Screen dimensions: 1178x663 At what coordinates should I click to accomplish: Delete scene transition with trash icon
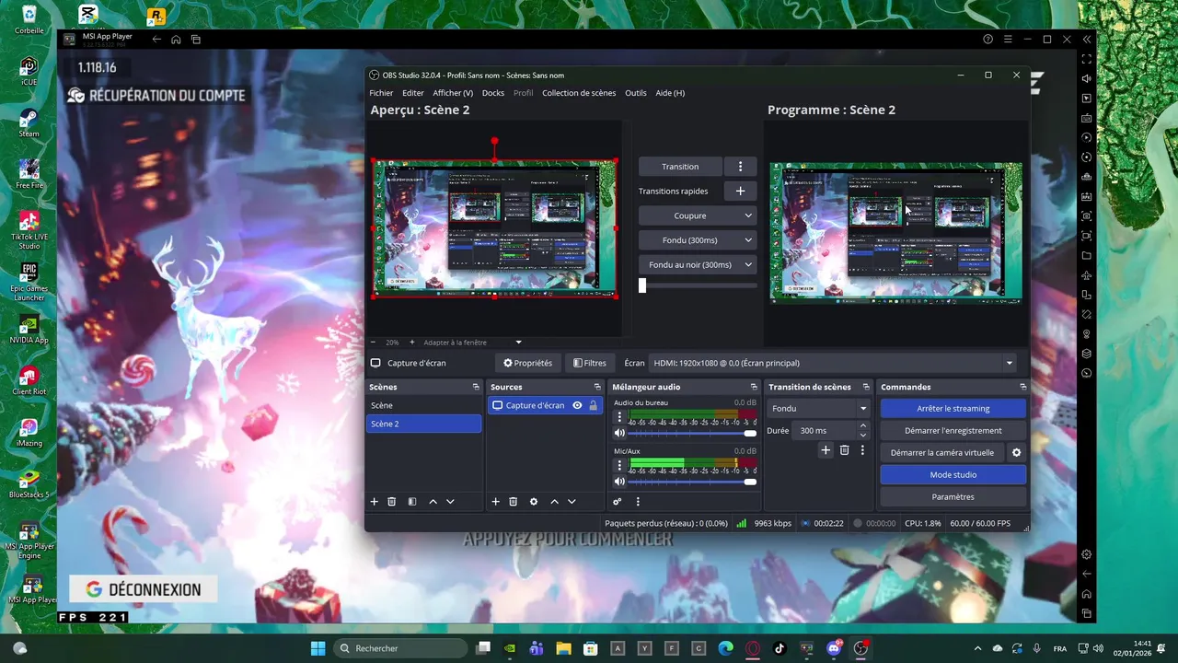coord(845,450)
